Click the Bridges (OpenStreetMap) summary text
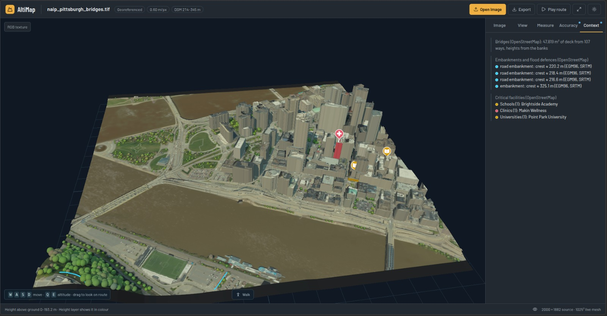The height and width of the screenshot is (316, 607). (543, 45)
